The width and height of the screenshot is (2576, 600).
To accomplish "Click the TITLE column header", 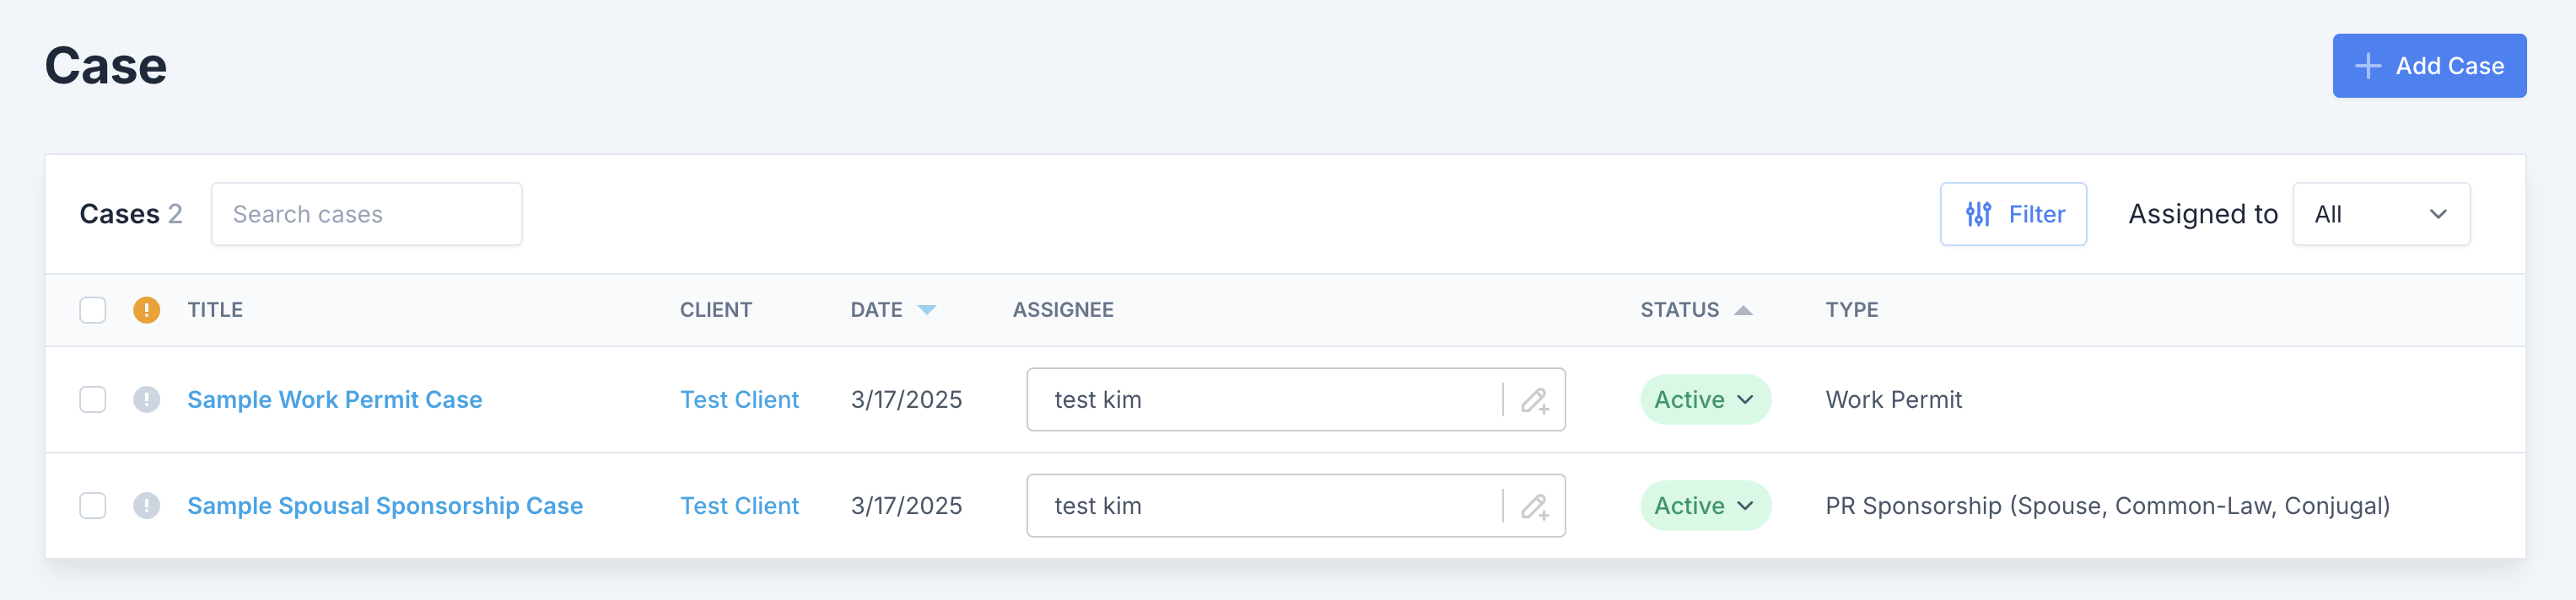I will click(215, 309).
